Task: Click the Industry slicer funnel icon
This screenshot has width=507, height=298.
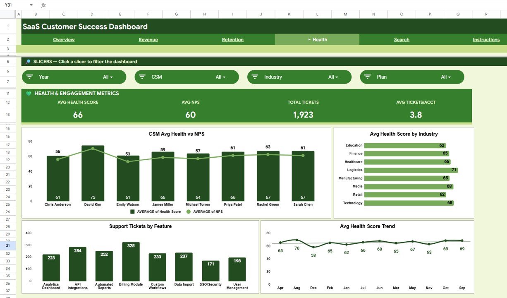Action: pyautogui.click(x=255, y=77)
